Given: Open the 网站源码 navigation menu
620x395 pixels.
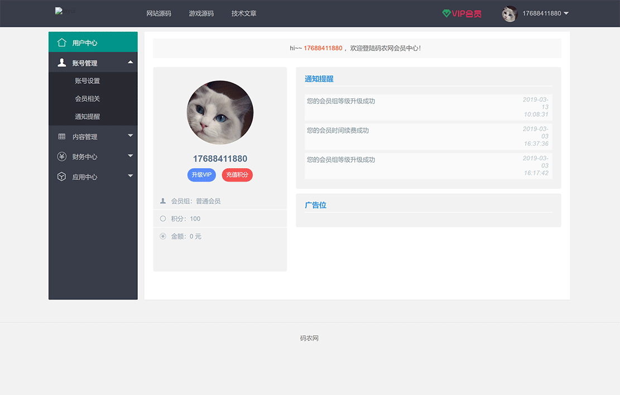Looking at the screenshot, I should (159, 13).
